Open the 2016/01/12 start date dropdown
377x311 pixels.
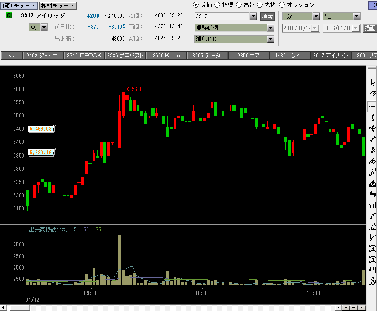pos(315,28)
